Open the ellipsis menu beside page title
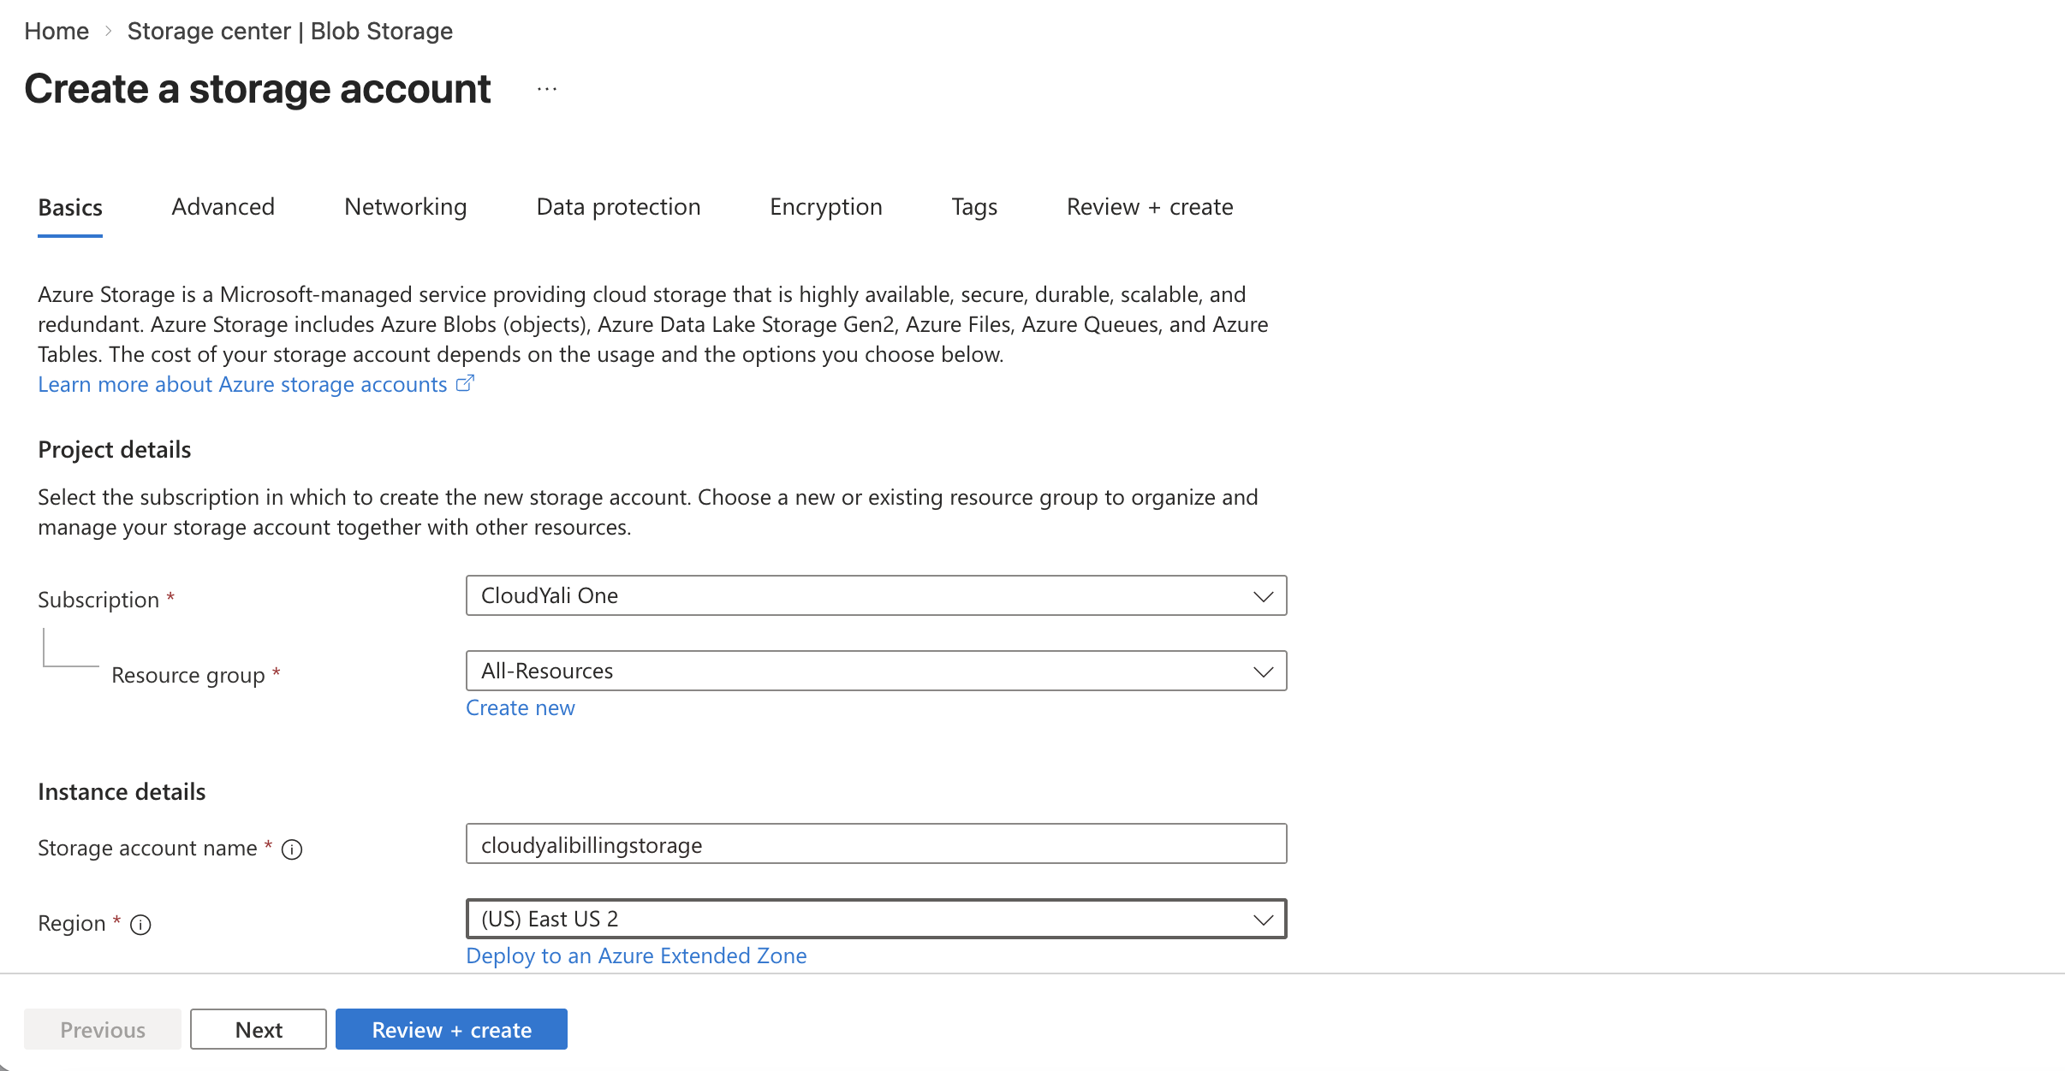The image size is (2065, 1071). point(545,88)
